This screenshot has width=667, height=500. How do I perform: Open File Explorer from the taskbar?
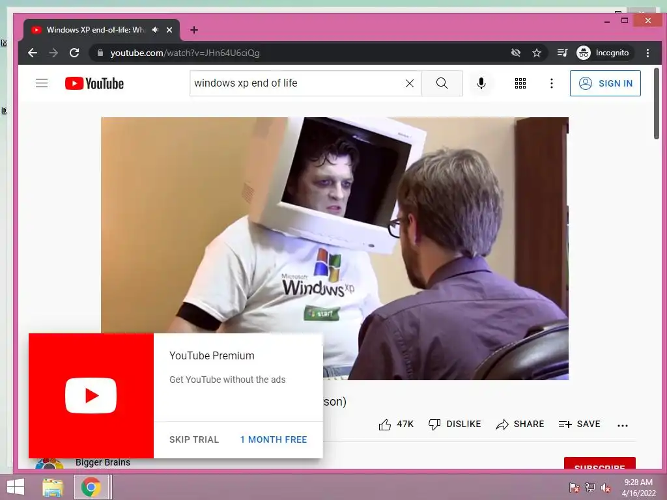pyautogui.click(x=53, y=487)
